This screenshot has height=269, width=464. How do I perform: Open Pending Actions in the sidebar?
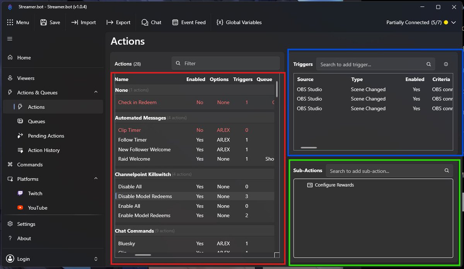pos(53,136)
